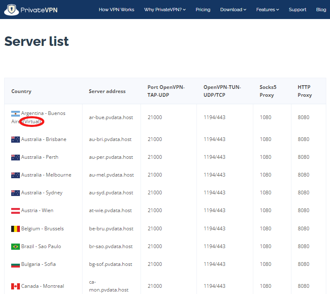This screenshot has height=294, width=330.
Task: Click the Bulgaria - Sofia country name
Action: [x=38, y=264]
